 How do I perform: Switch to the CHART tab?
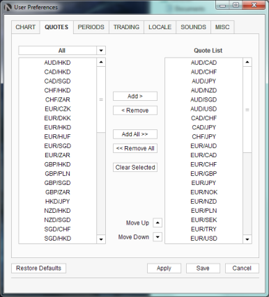(26, 27)
